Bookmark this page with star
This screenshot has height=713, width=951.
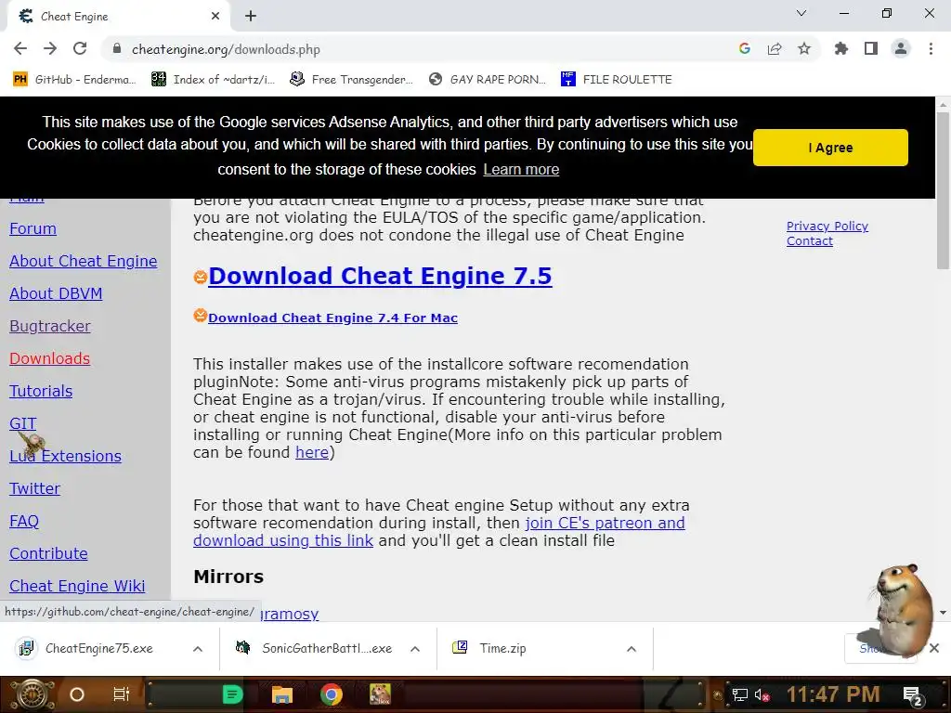pyautogui.click(x=804, y=48)
